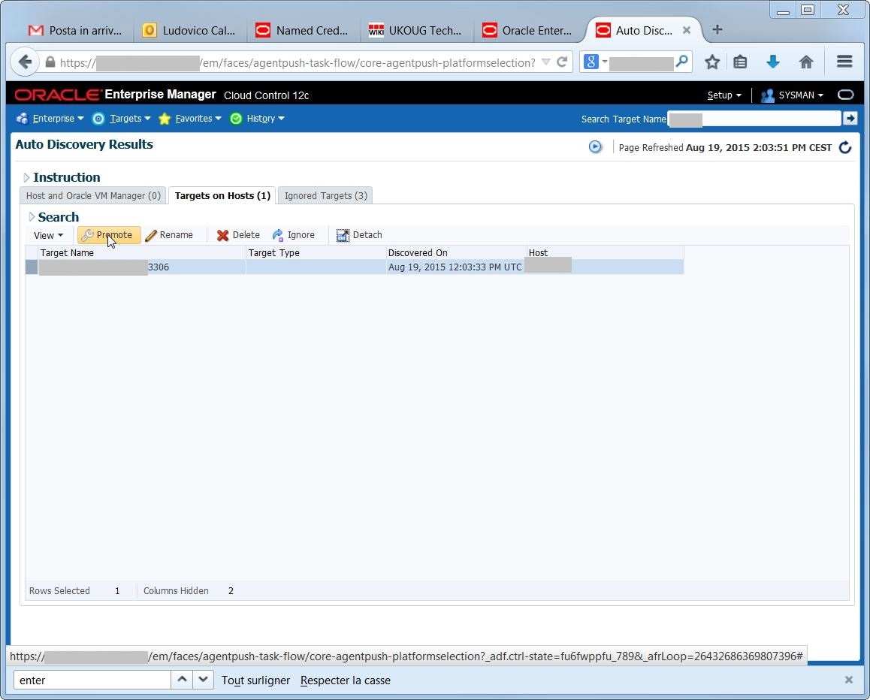The width and height of the screenshot is (870, 700).
Task: Click the site identity padlock icon
Action: click(50, 62)
